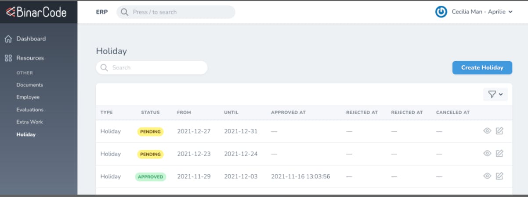Viewport: 528px width, 197px height.
Task: Open Dashboard via its home icon
Action: (8, 39)
